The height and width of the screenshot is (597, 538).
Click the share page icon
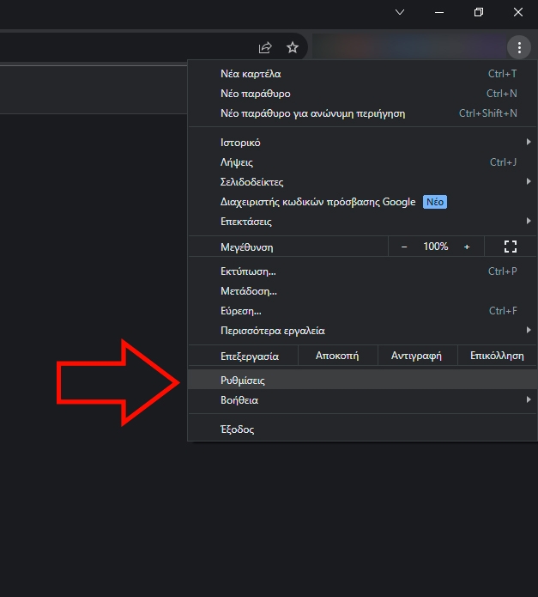click(265, 47)
